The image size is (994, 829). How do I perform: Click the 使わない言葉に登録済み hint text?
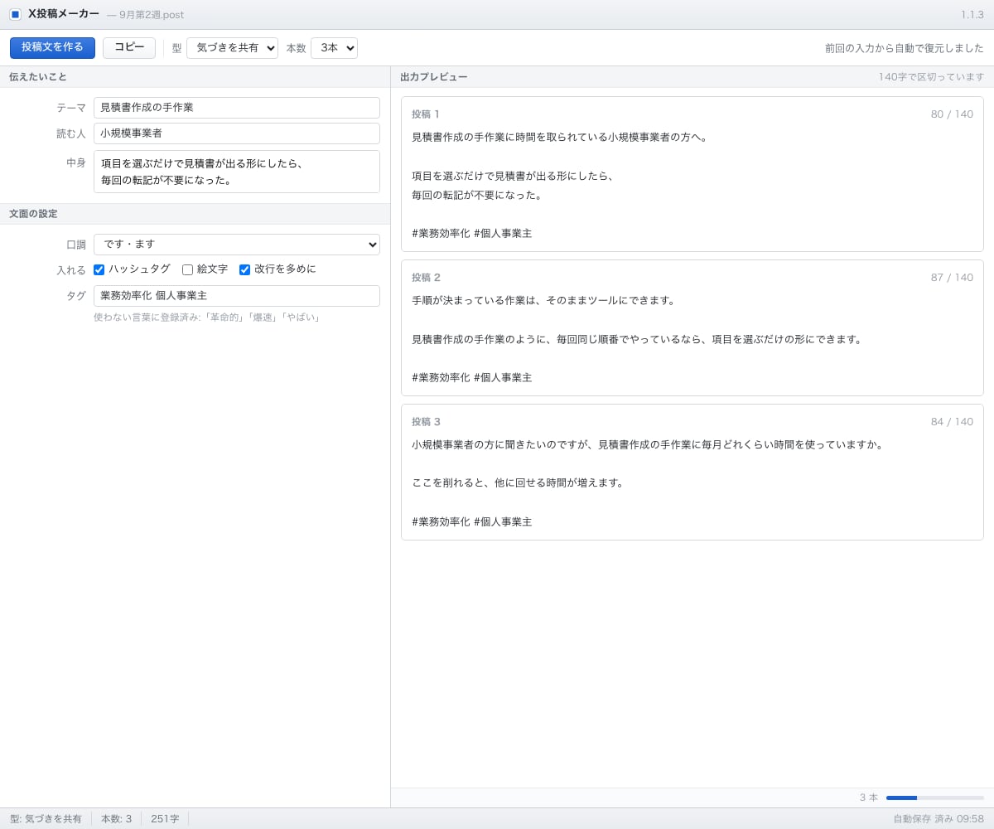click(208, 318)
